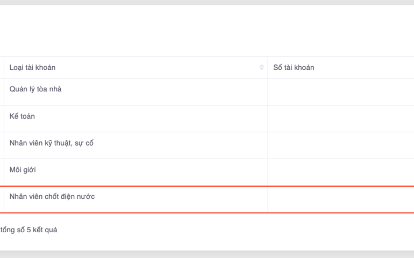
Task: Click the ascending sort caret for Loại tài khoản
Action: click(x=261, y=66)
